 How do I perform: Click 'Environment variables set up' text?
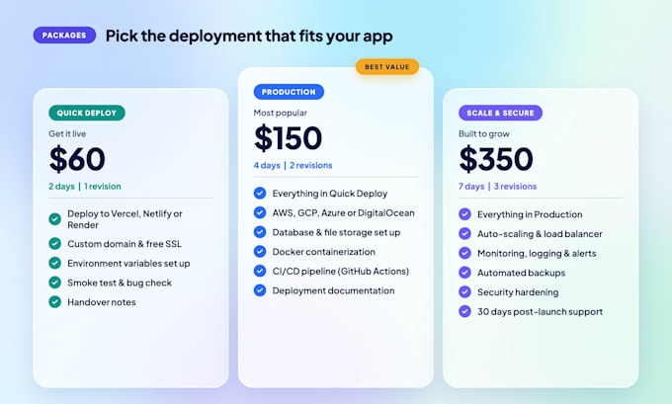point(128,263)
